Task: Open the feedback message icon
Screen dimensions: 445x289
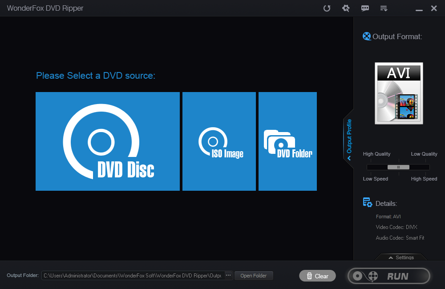Action: point(365,8)
